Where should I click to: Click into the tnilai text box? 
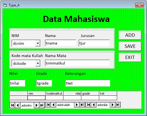pyautogui.click(x=17, y=83)
